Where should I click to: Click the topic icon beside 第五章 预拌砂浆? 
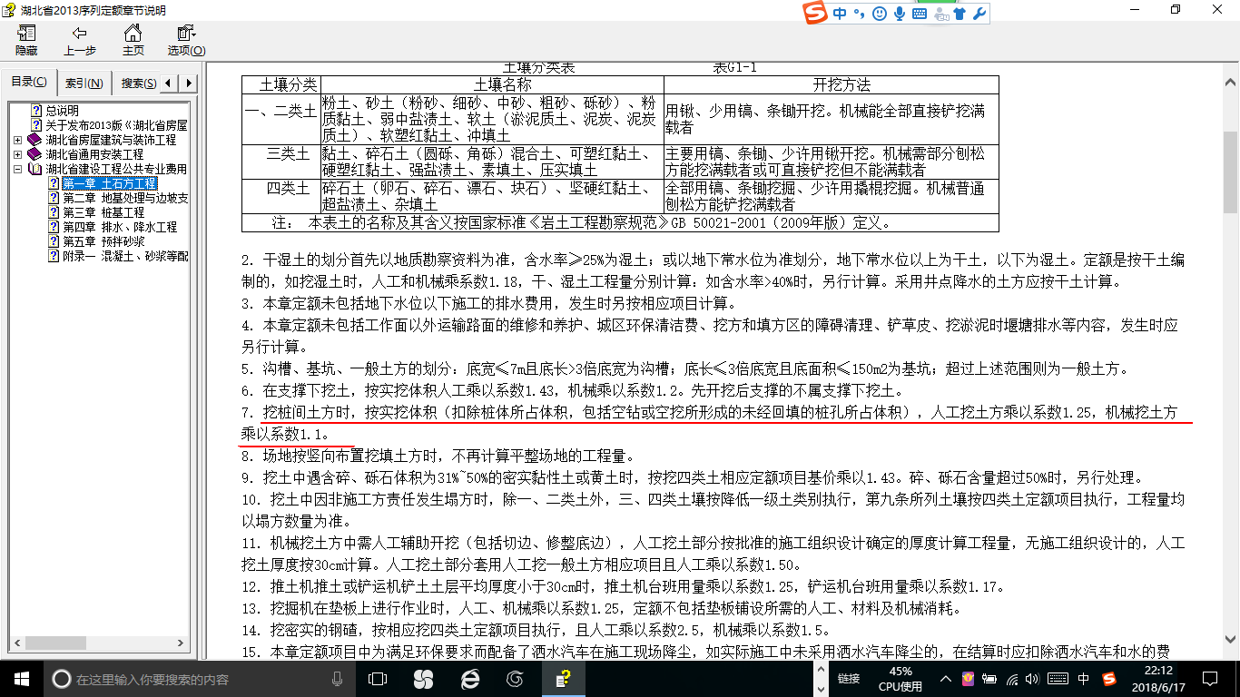[53, 241]
